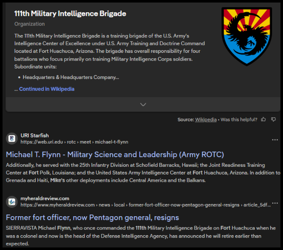Viewport: 283px width, 250px height.
Task: Click the thumbs down not helpful icon
Action: tap(273, 120)
